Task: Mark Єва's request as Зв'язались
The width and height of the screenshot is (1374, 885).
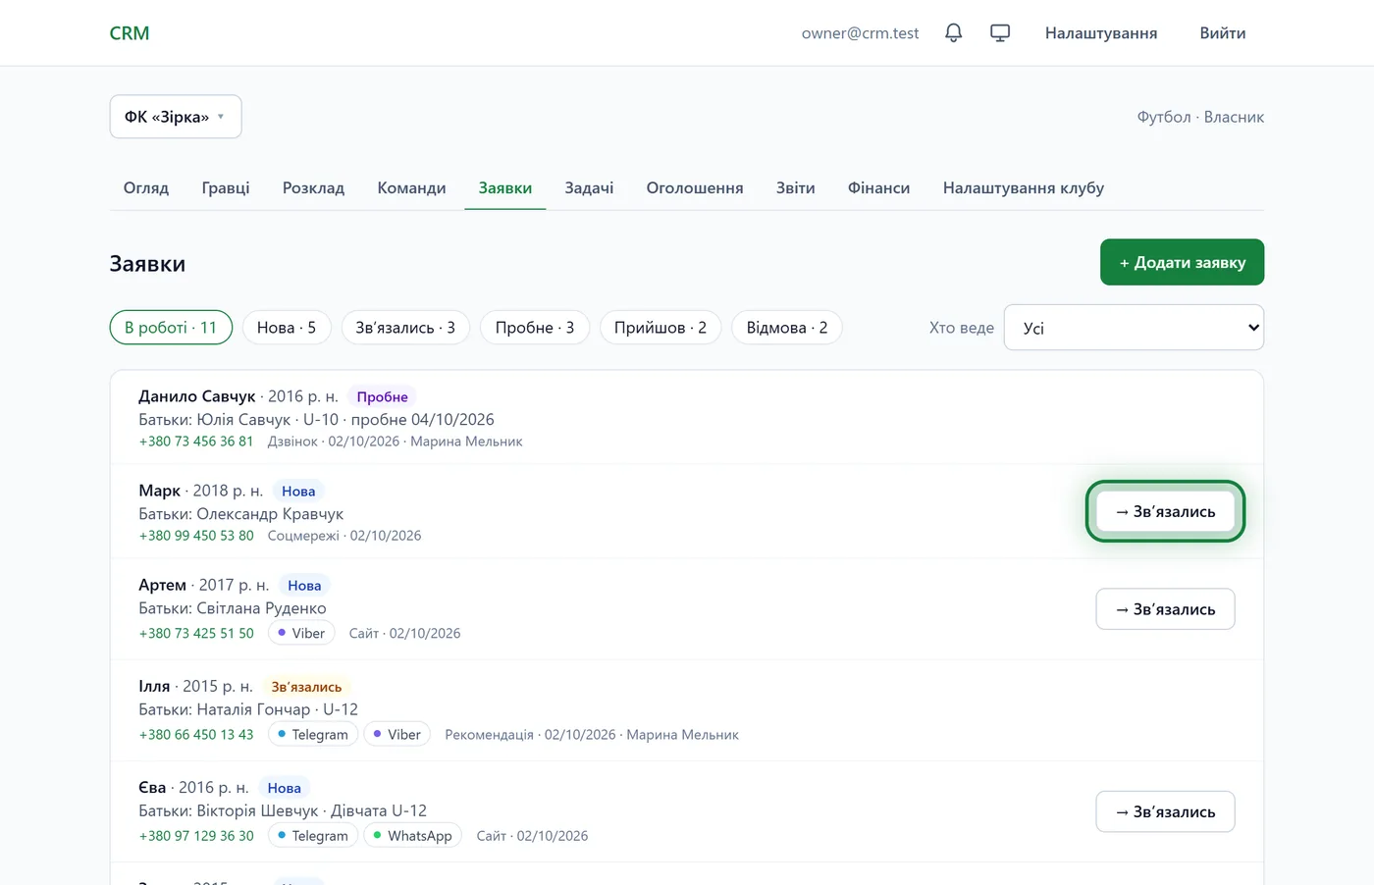Action: click(x=1165, y=811)
